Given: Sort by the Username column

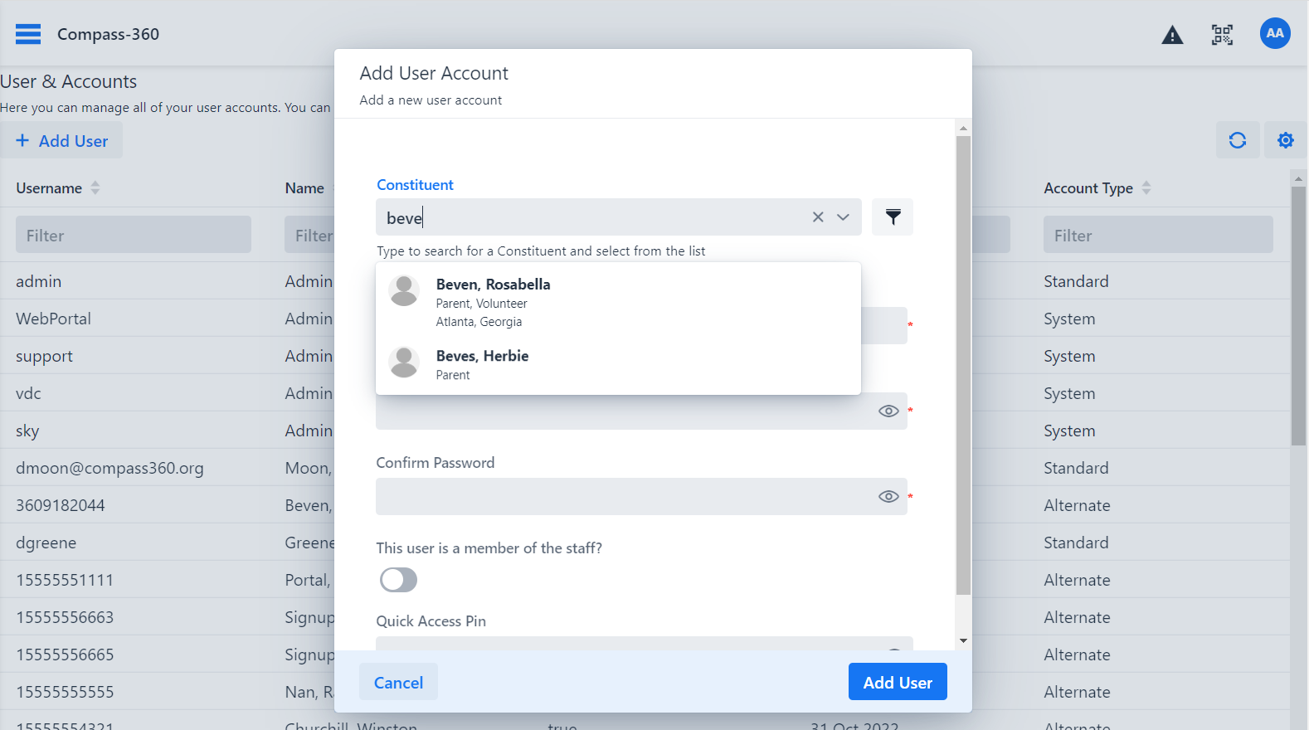Looking at the screenshot, I should click(95, 188).
